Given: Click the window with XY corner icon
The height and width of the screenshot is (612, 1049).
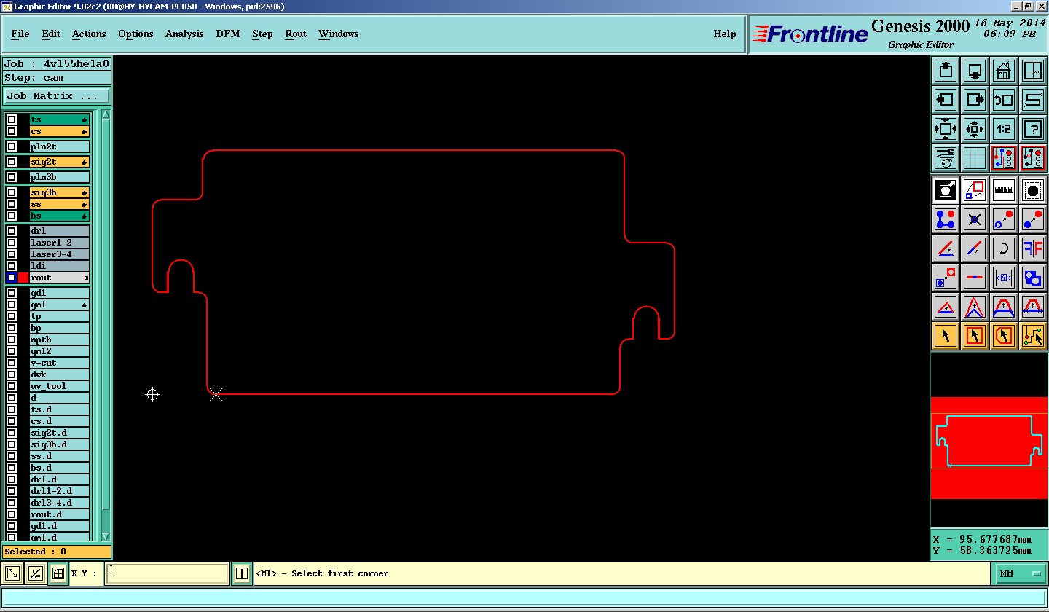Looking at the screenshot, I should [1033, 71].
